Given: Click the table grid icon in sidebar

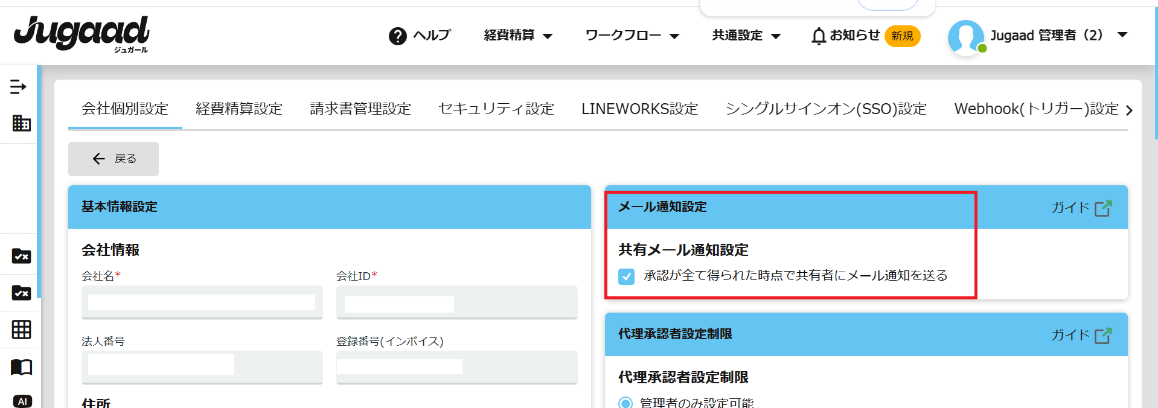Looking at the screenshot, I should click(x=21, y=330).
